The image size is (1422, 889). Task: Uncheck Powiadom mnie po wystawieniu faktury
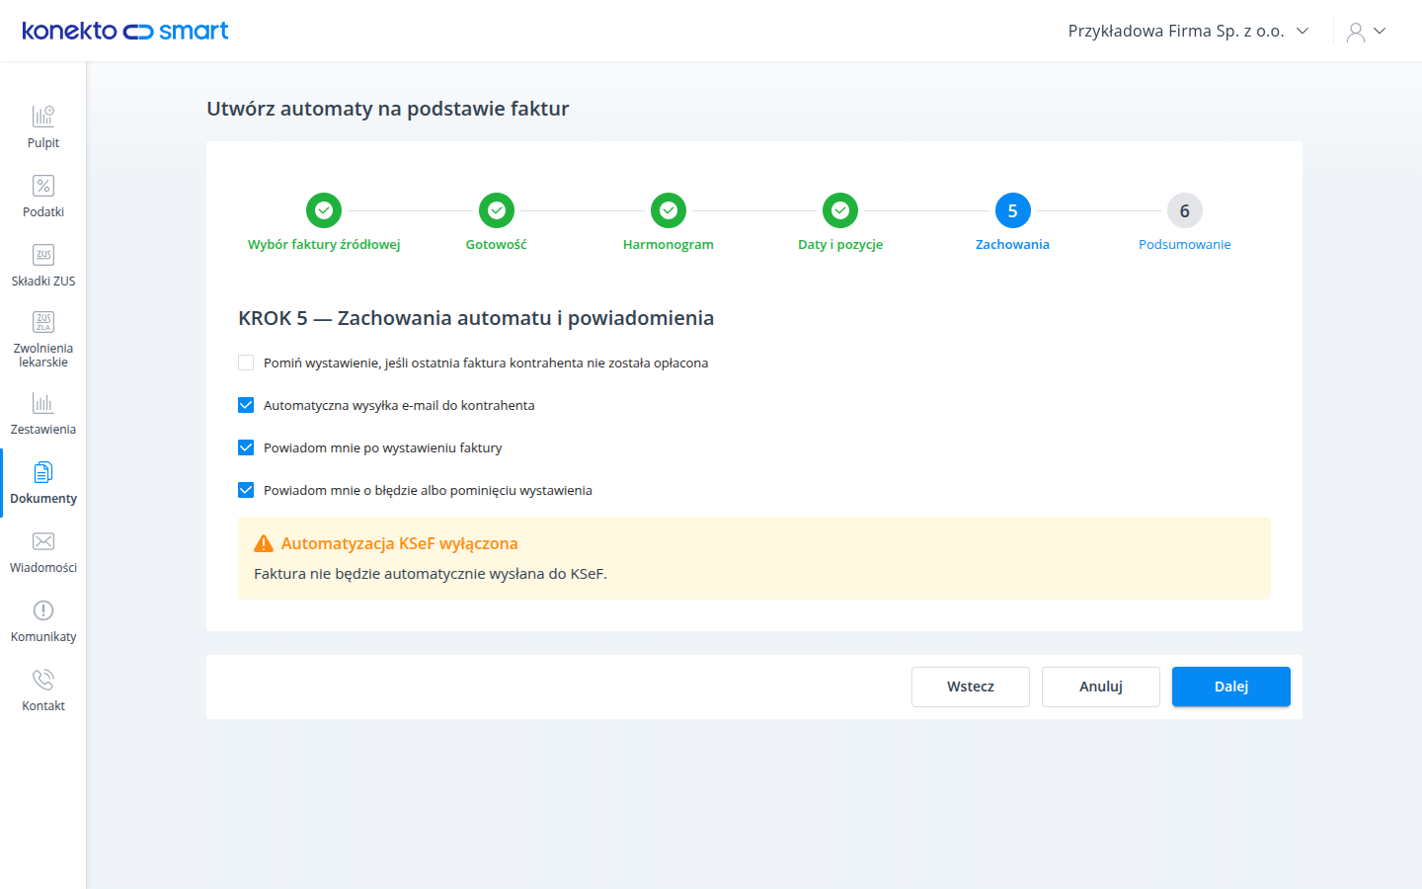[246, 447]
